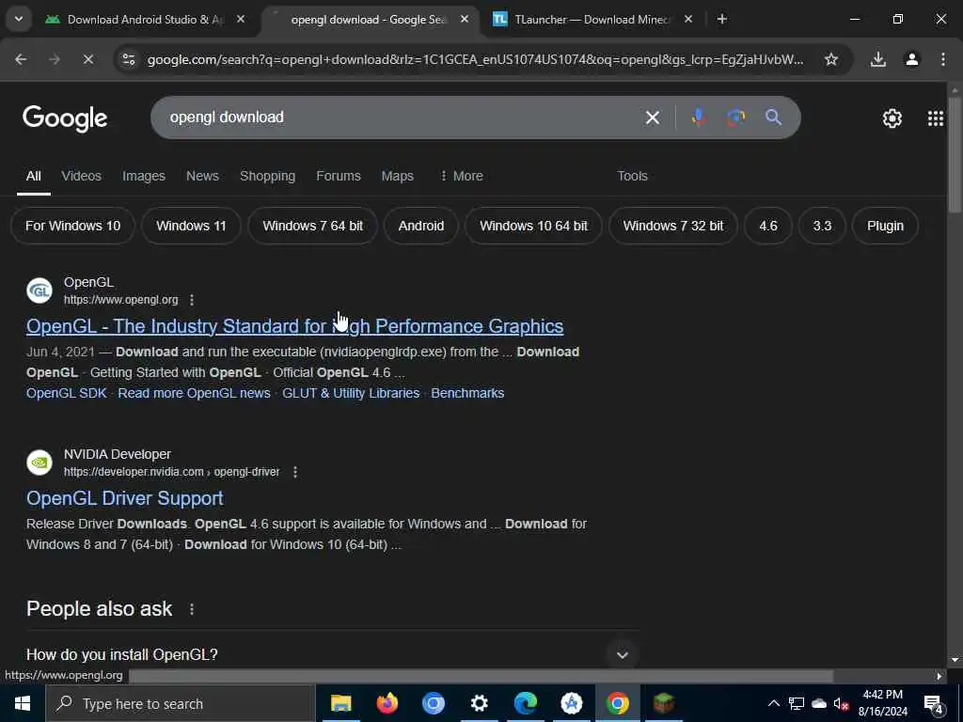The image size is (963, 722).
Task: Select the Maps search filter
Action: pyautogui.click(x=398, y=176)
